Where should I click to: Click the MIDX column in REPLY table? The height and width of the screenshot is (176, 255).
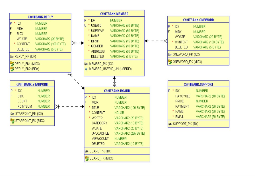point(20,29)
